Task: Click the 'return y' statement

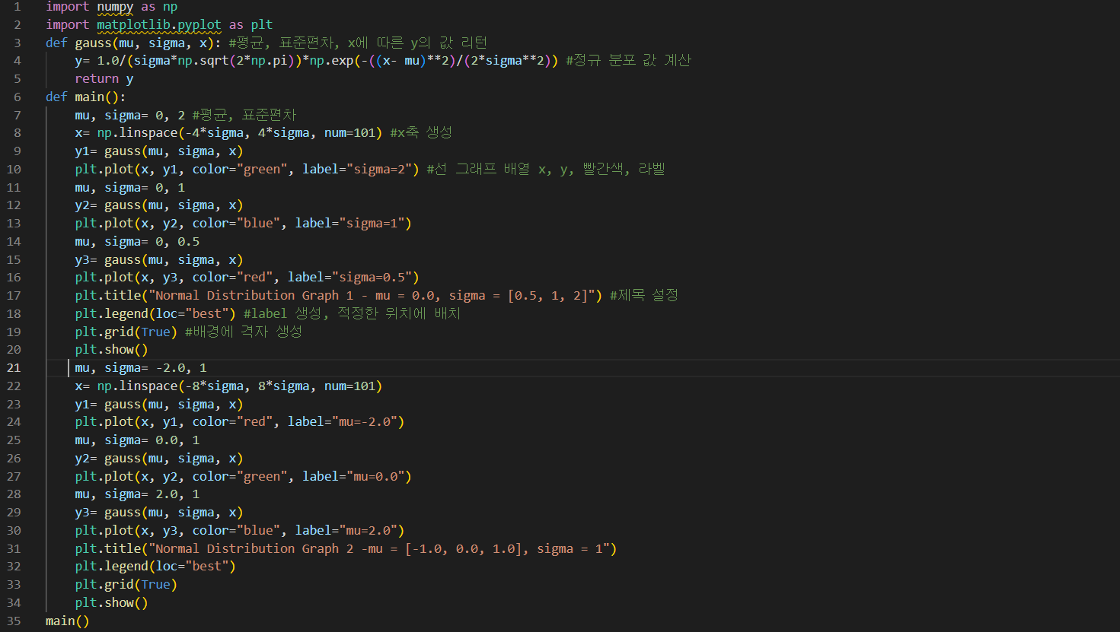Action: [104, 79]
